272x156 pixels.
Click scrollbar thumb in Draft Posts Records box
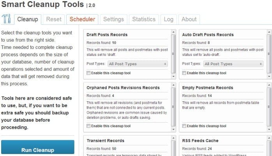pos(173,54)
